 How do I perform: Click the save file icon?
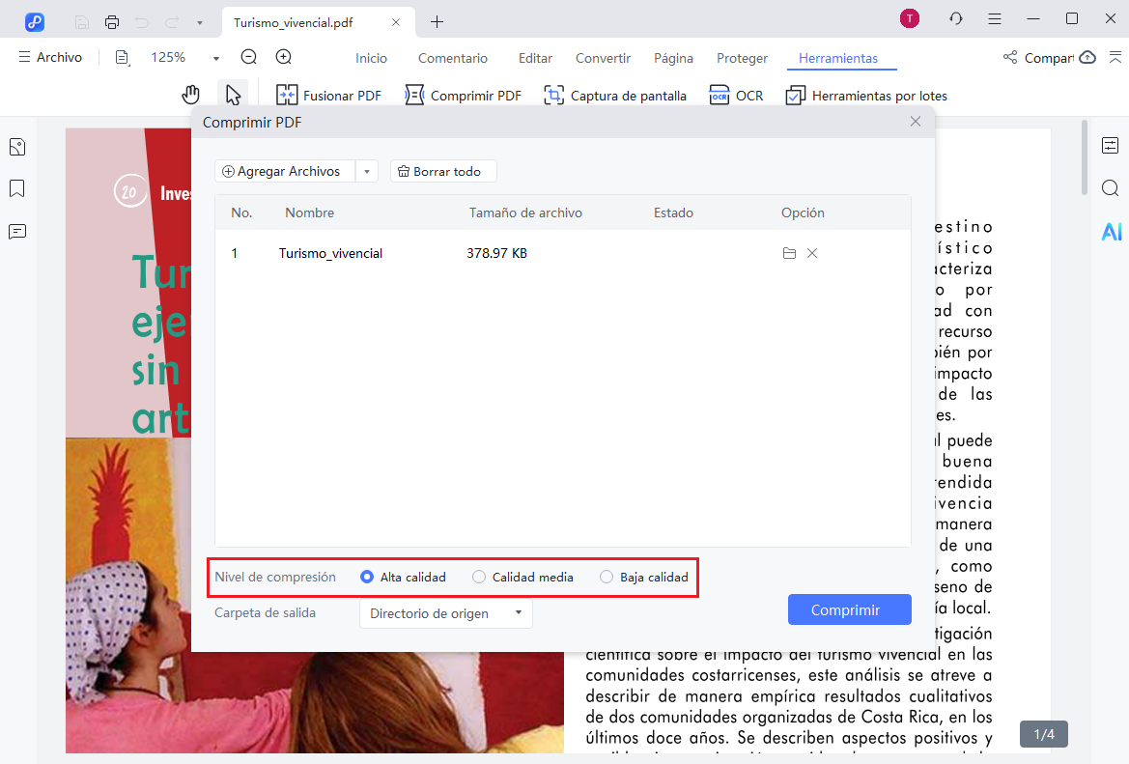click(82, 22)
